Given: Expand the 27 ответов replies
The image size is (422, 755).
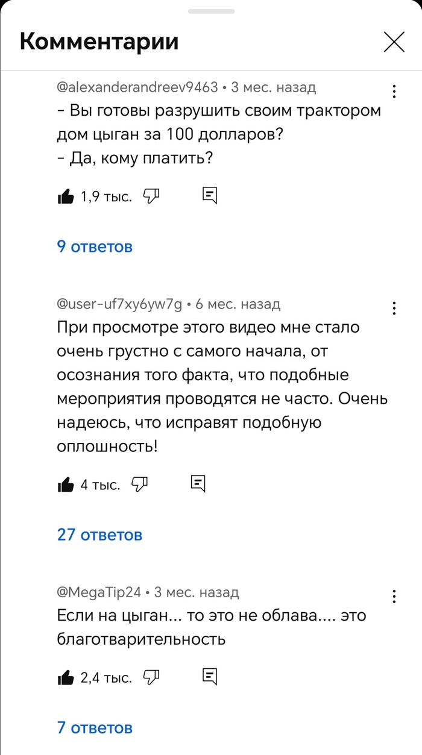Looking at the screenshot, I should point(99,534).
